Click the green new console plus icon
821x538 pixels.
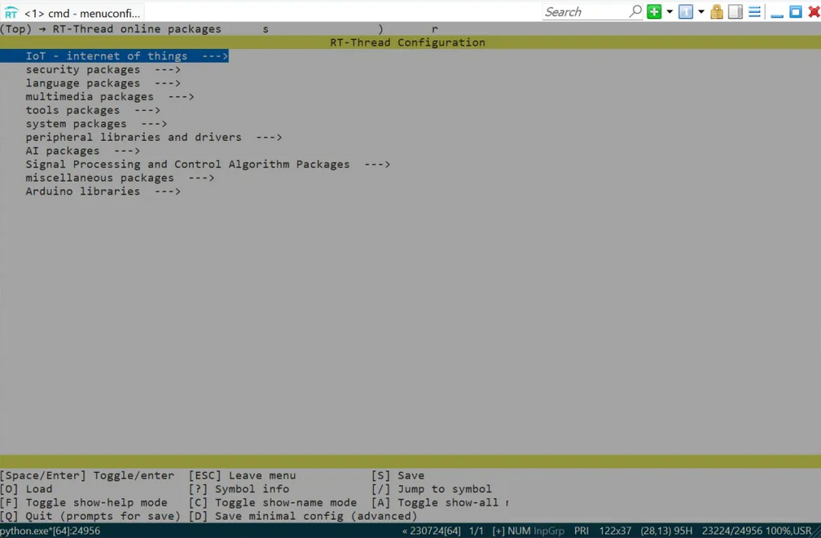point(654,11)
